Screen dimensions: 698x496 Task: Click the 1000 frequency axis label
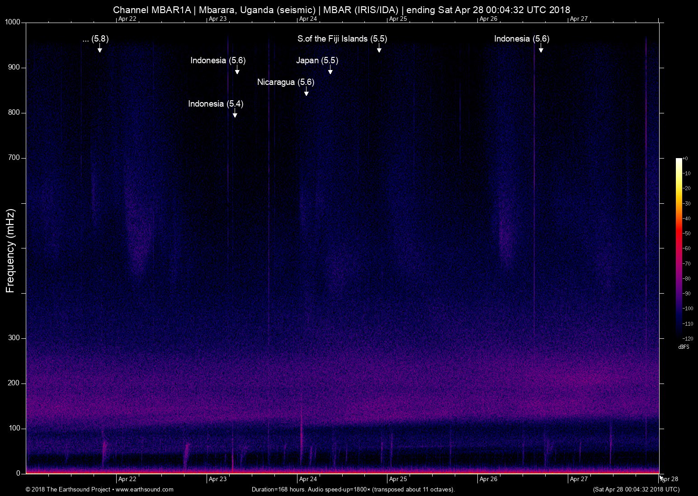pyautogui.click(x=12, y=22)
